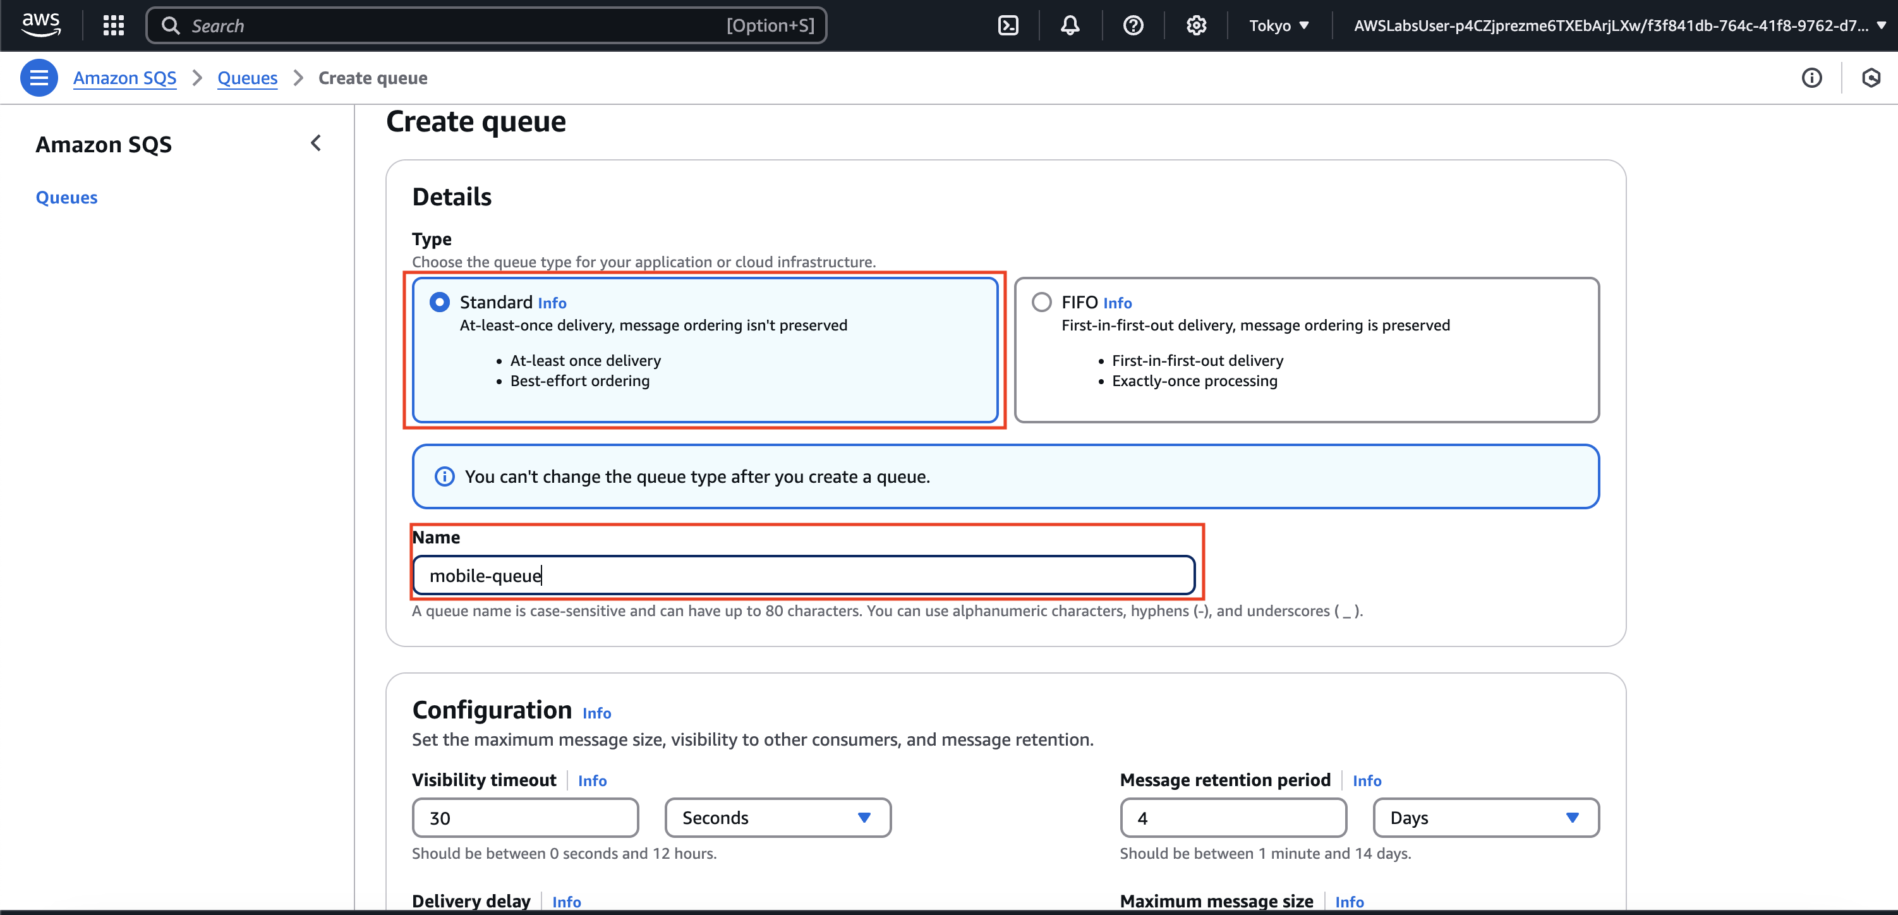The height and width of the screenshot is (915, 1898).
Task: Launch CloudShell terminal icon
Action: point(1007,26)
